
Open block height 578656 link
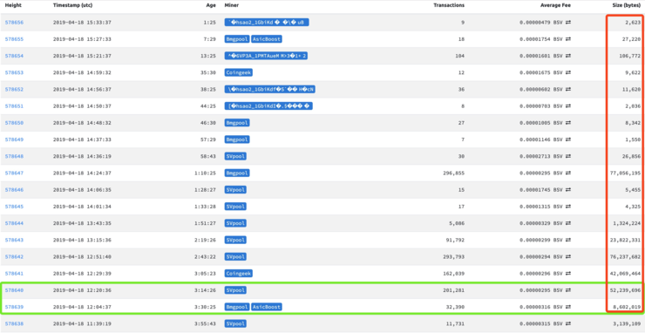14,22
